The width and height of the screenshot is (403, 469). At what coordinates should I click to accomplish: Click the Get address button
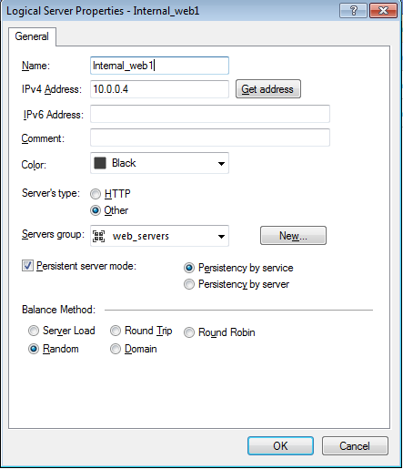(268, 89)
